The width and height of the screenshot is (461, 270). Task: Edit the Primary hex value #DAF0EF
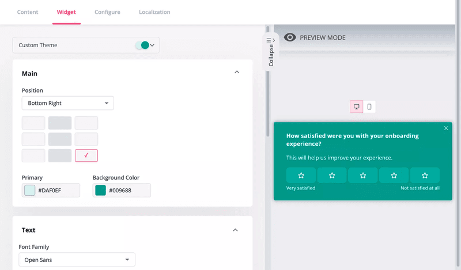pos(50,191)
